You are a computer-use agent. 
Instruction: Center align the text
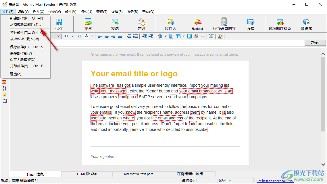107,36
